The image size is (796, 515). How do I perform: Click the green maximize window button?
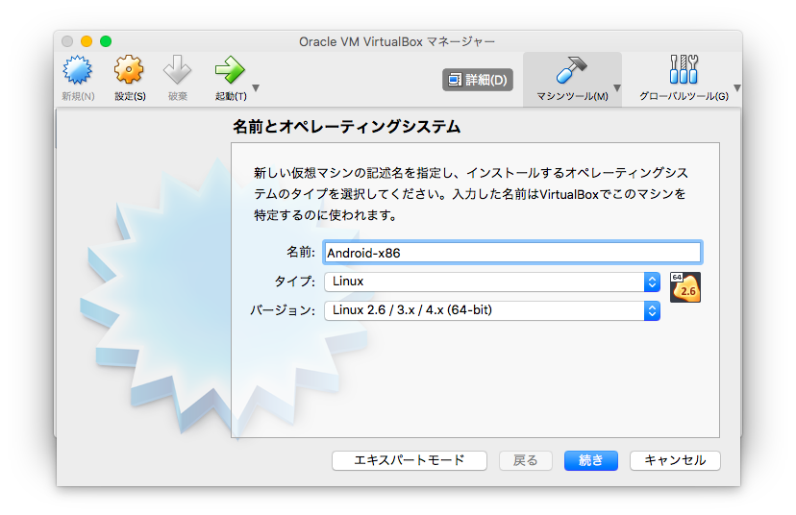106,41
